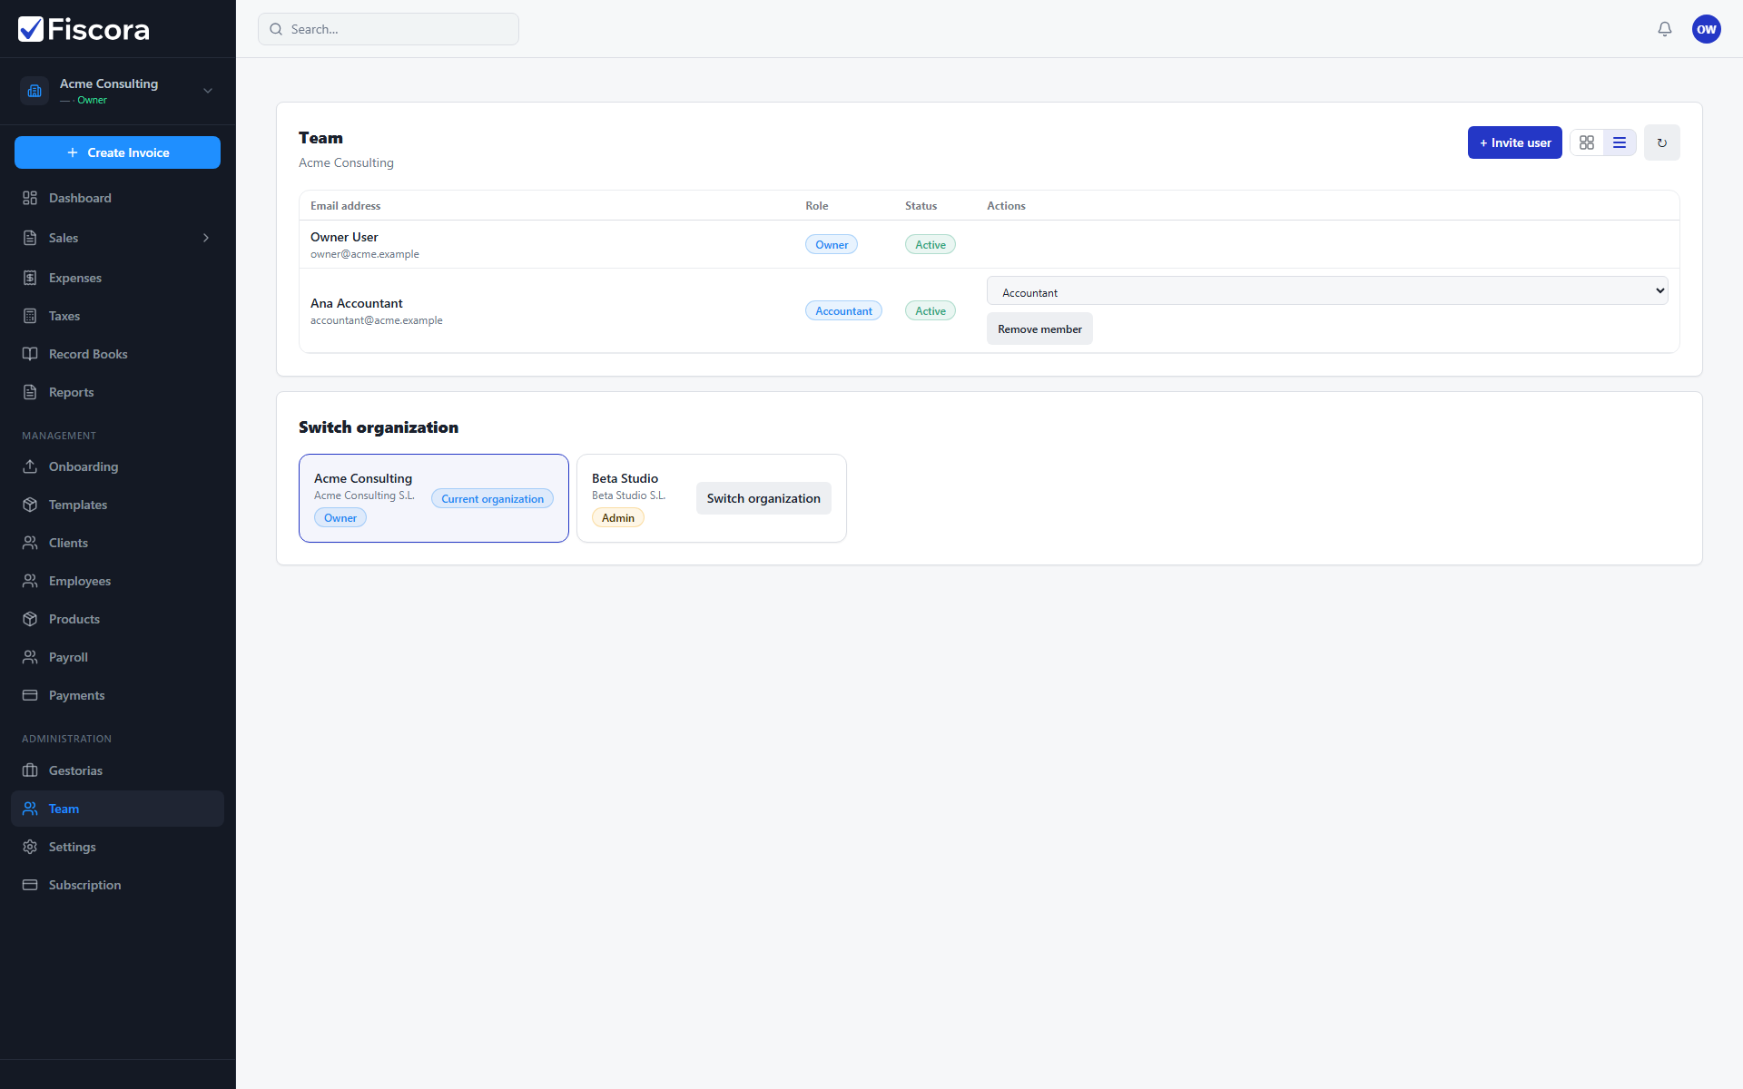Screen dimensions: 1743x1089
Task: Click the search magnifier icon
Action: [x=276, y=29]
